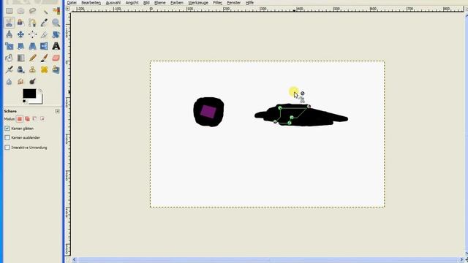Select the Perspective Clone tool
Screen dimensions: 468x263
tap(56, 69)
